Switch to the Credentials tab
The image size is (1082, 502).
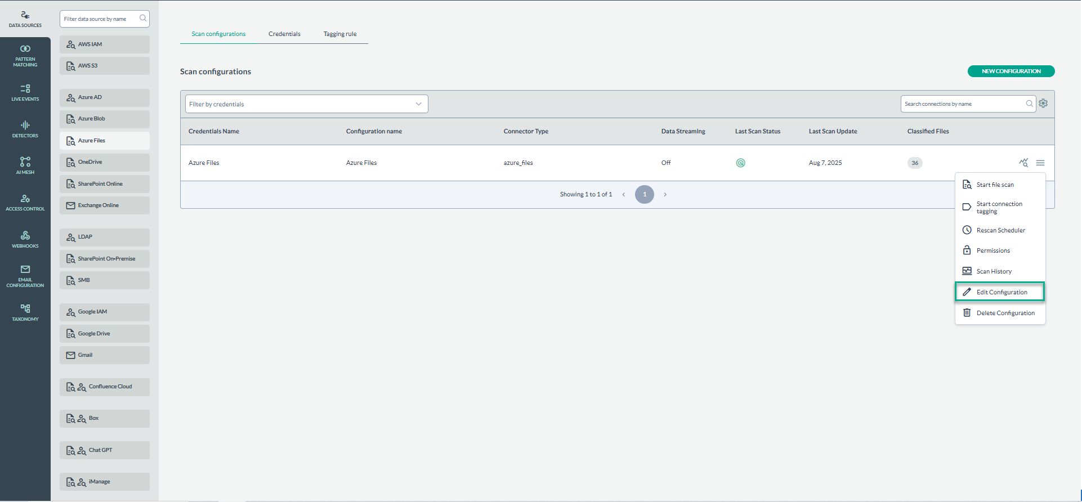click(284, 34)
